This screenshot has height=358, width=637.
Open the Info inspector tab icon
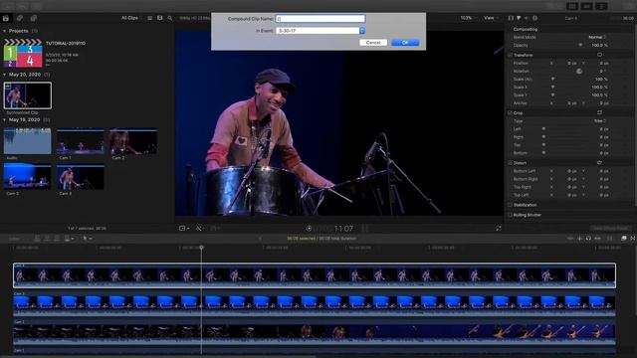coord(535,18)
